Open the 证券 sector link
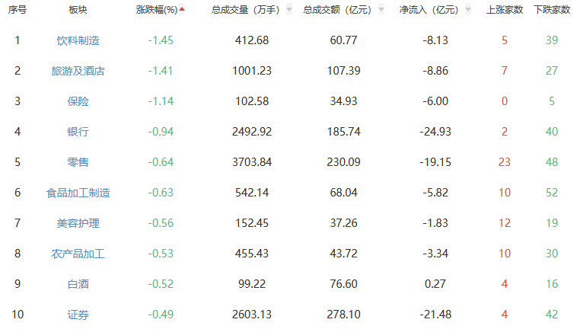Screen dimensions: 580x329 78,314
